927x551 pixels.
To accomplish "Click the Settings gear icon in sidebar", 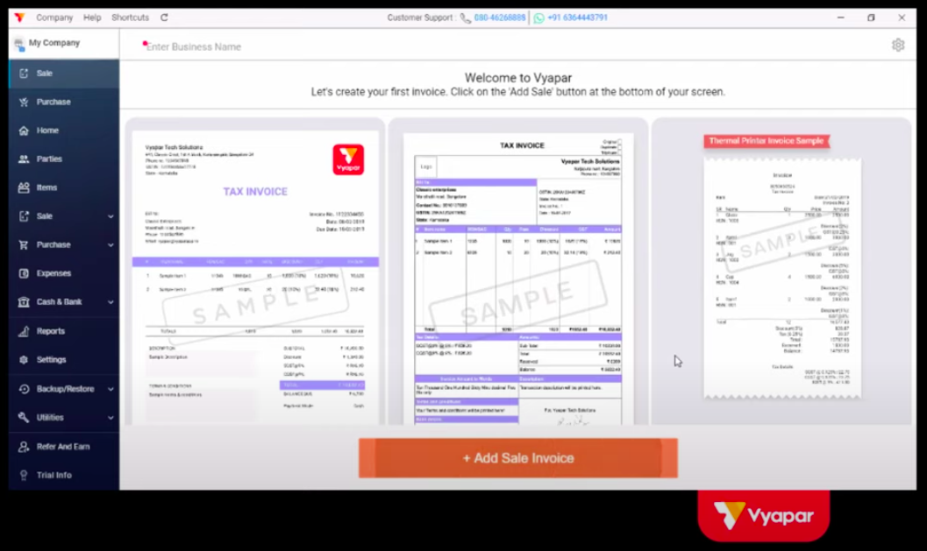I will point(24,360).
